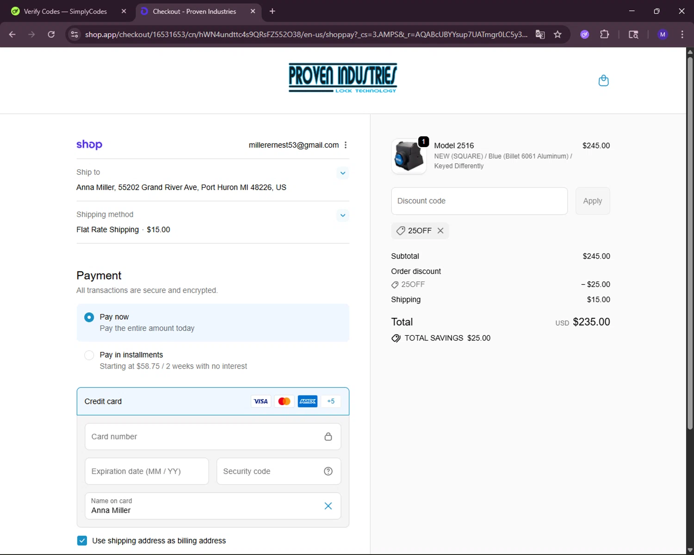Click the Model 2516 product name
Screen dimensions: 694x555
pyautogui.click(x=454, y=146)
